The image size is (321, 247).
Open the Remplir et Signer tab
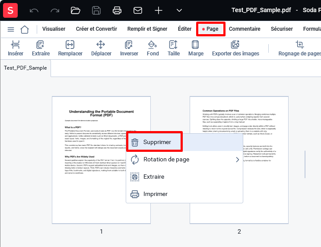(x=147, y=29)
